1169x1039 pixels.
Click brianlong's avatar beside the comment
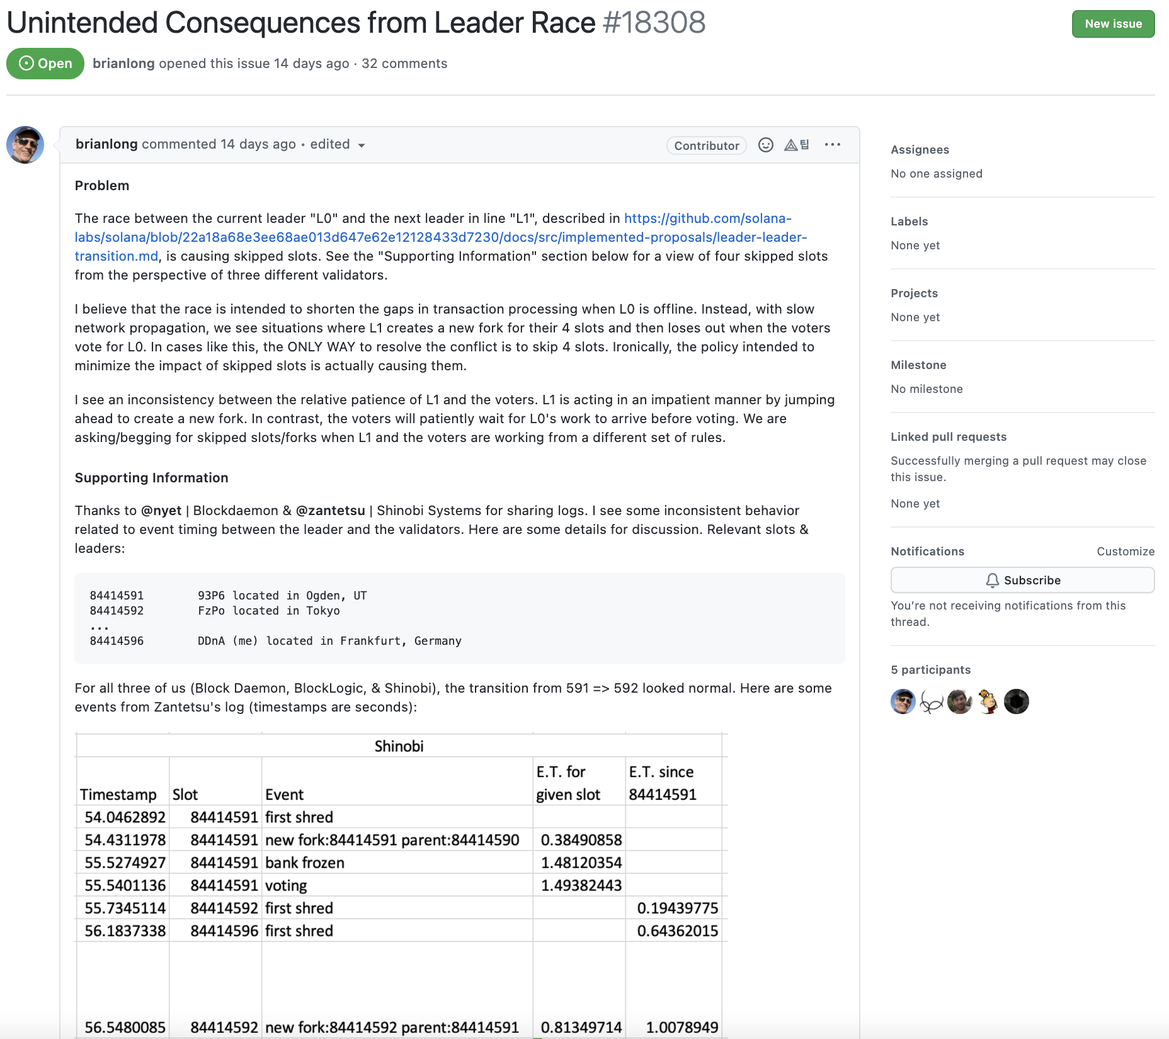pyautogui.click(x=25, y=145)
